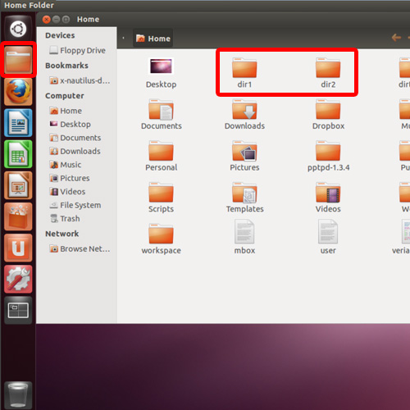The height and width of the screenshot is (410, 410).
Task: Open the Ubuntu Dash home launcher
Action: (x=18, y=29)
